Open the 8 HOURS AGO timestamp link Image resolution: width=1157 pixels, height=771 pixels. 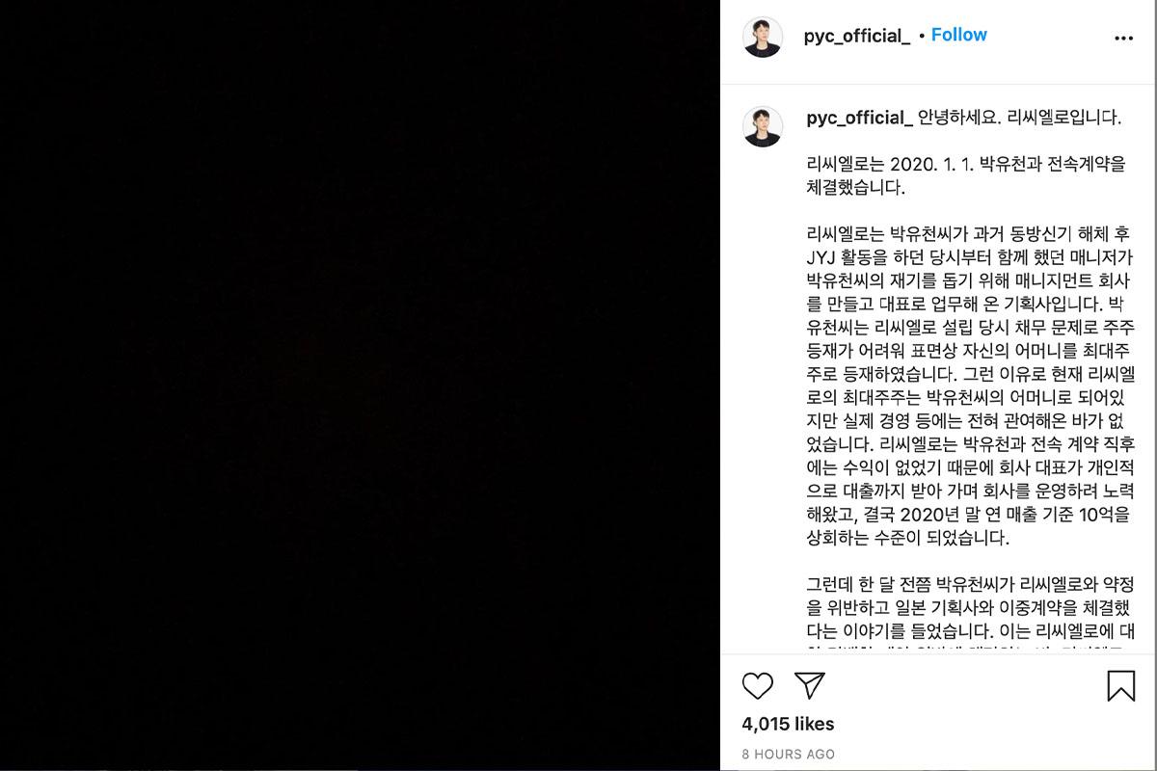coord(789,754)
